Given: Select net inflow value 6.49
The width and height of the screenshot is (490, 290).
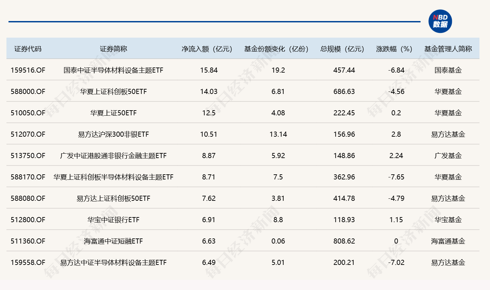Looking at the screenshot, I should click(209, 263).
